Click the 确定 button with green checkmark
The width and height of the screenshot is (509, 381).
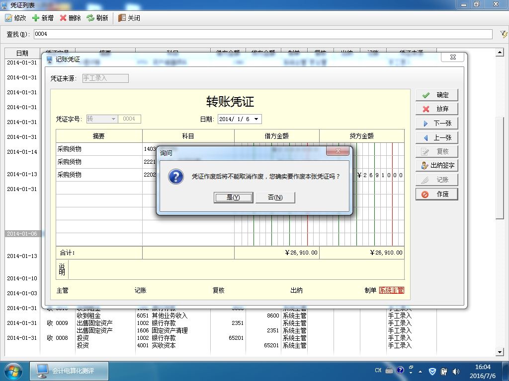pyautogui.click(x=436, y=95)
